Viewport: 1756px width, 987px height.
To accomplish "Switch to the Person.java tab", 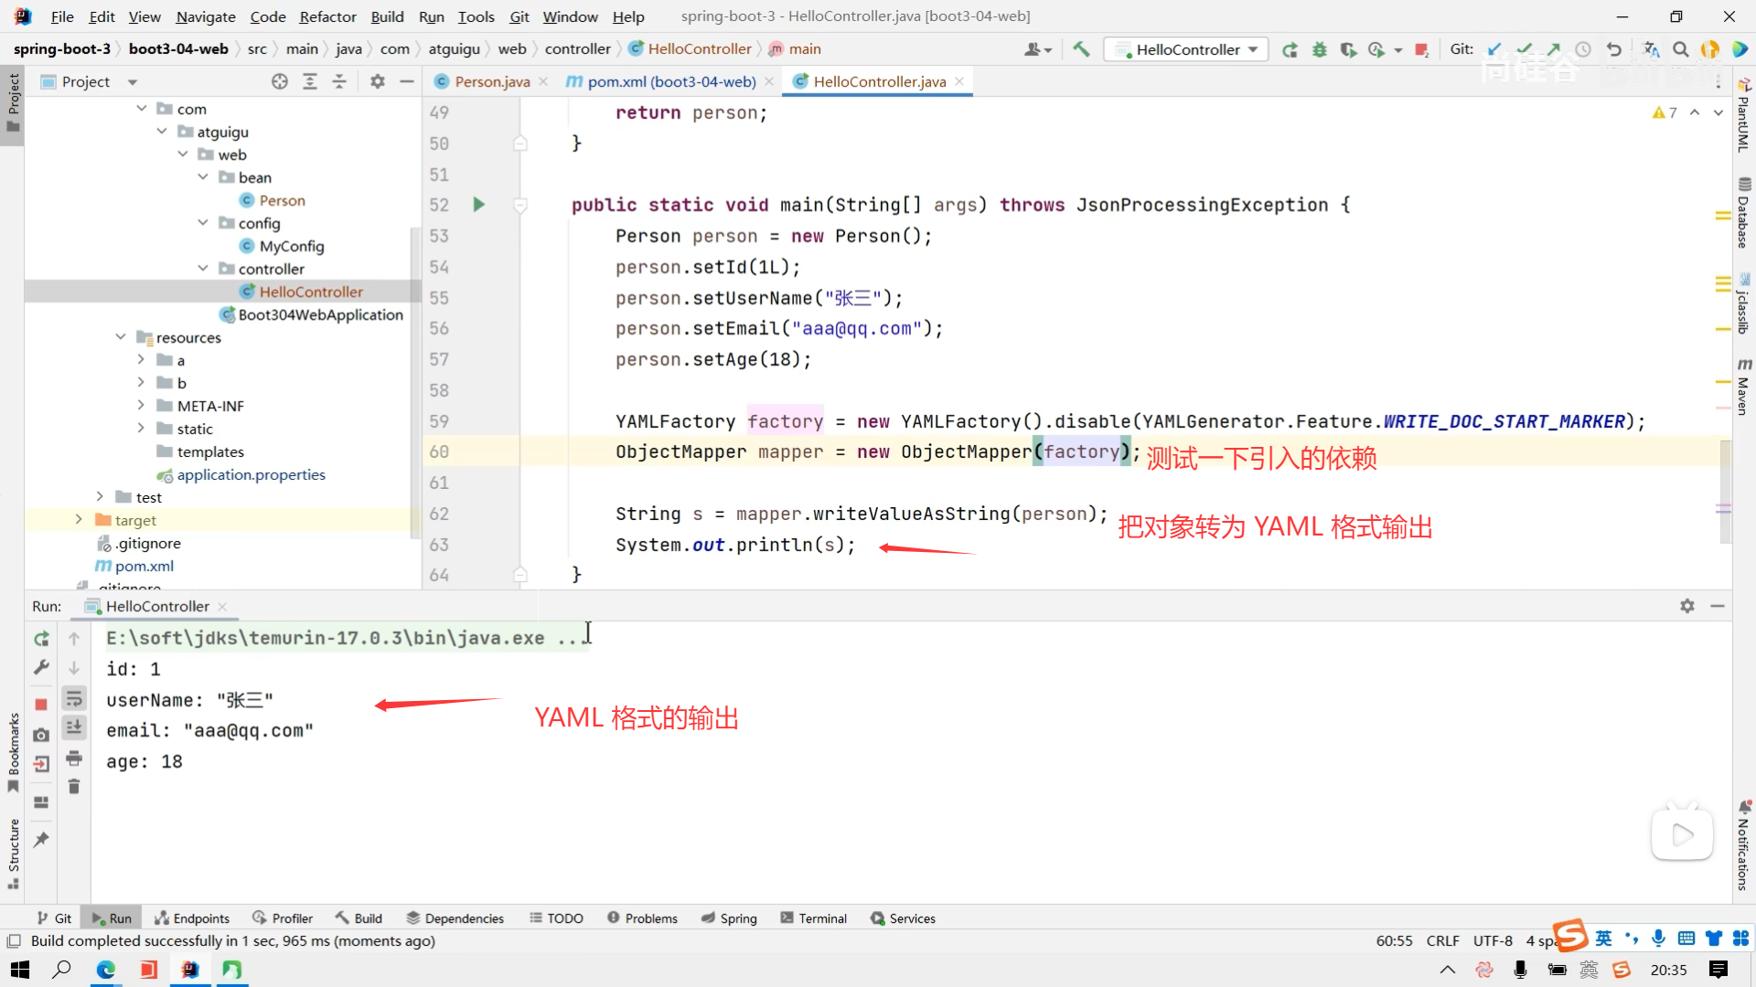I will coord(491,81).
